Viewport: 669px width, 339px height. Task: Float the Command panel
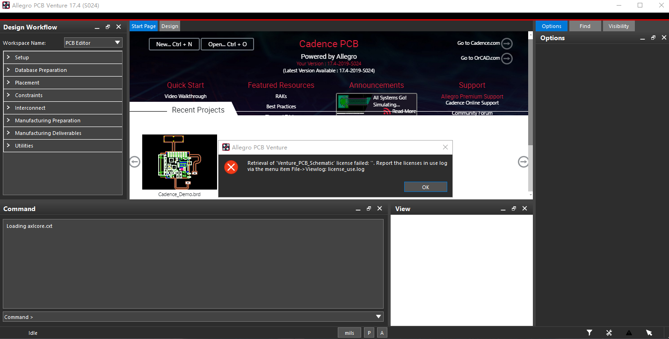(x=369, y=209)
